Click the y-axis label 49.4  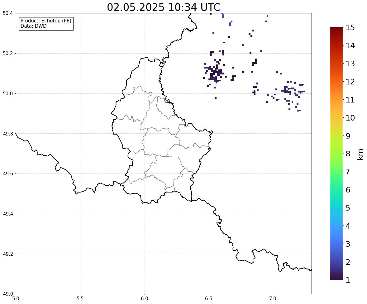(x=8, y=214)
